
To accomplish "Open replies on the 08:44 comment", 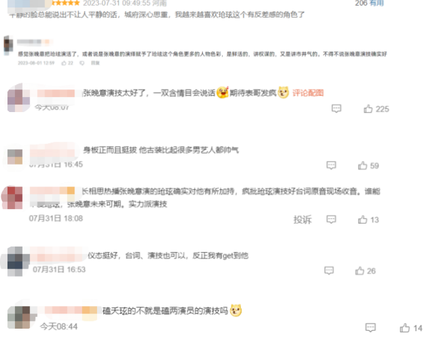I will click(370, 327).
